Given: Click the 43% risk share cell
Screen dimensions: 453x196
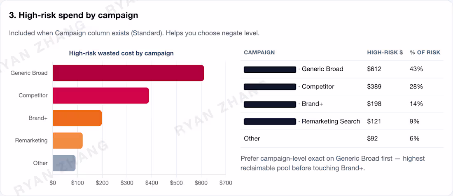Looking at the screenshot, I should 416,69.
